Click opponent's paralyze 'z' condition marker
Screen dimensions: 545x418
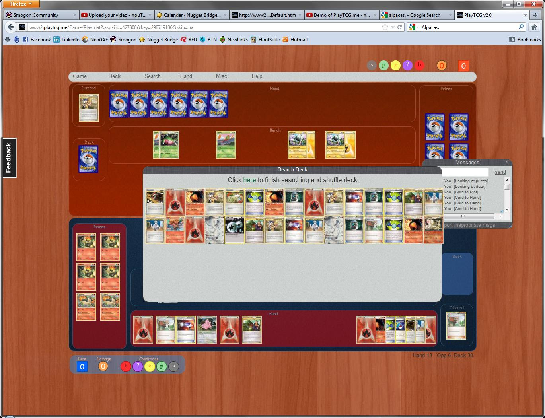395,65
